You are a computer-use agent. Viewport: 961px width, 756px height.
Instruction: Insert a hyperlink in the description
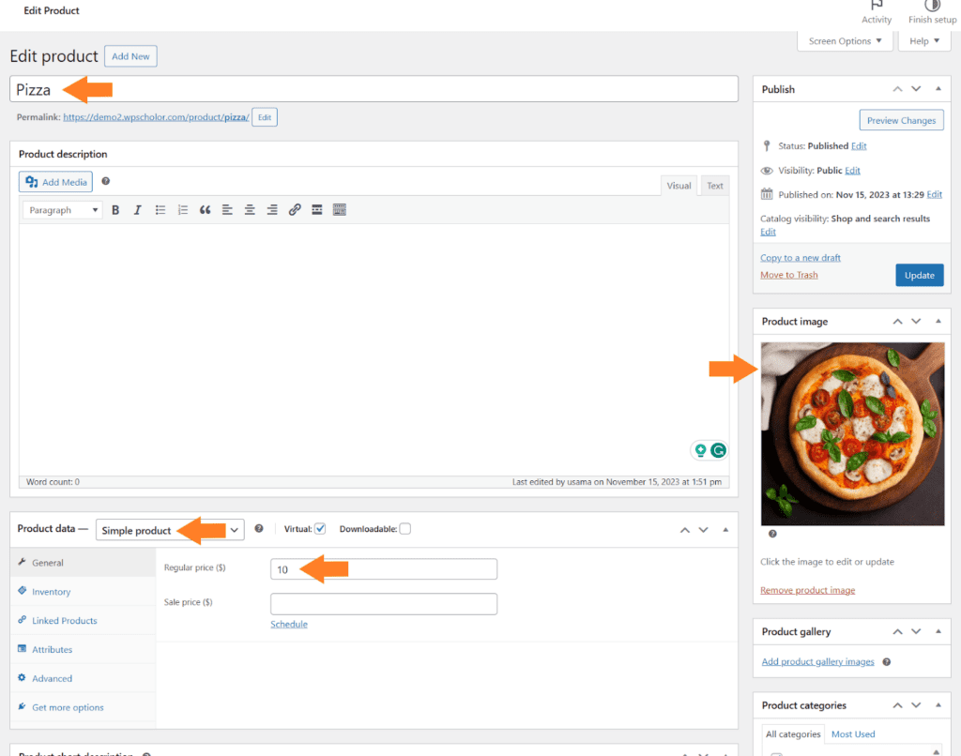point(295,209)
